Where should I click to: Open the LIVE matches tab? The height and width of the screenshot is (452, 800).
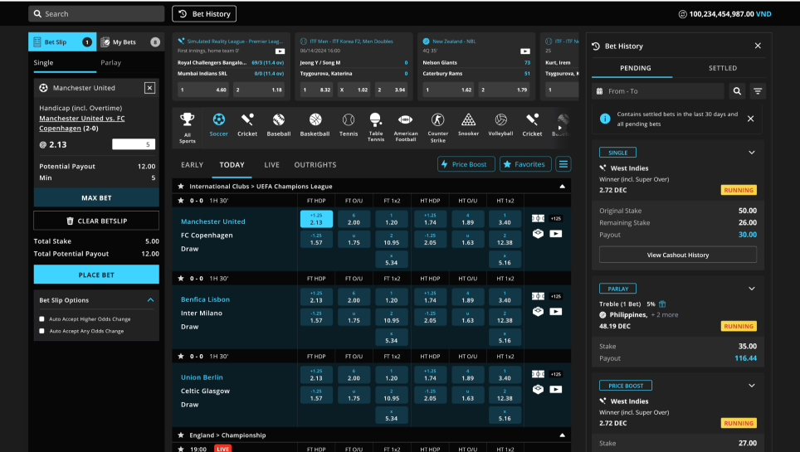272,165
